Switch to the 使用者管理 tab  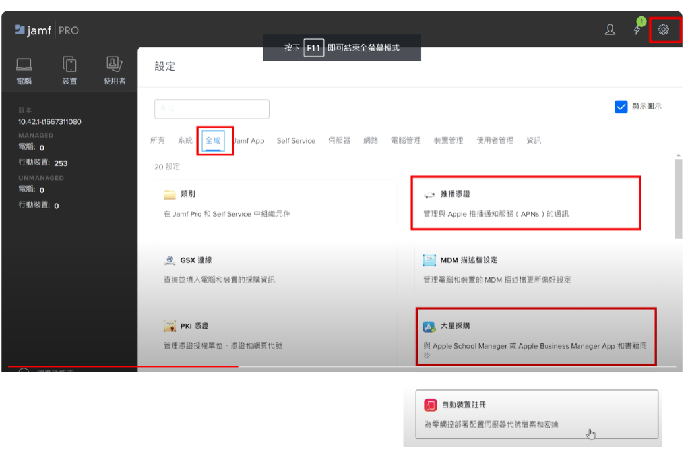[495, 140]
